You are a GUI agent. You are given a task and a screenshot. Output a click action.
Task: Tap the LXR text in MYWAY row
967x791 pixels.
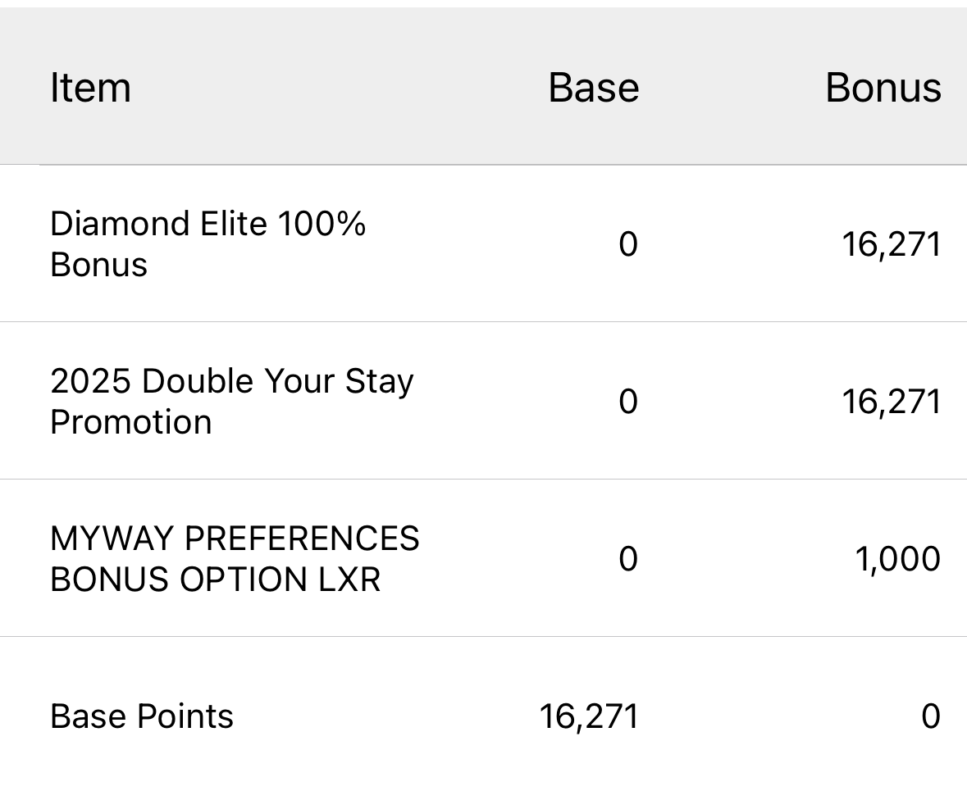349,580
